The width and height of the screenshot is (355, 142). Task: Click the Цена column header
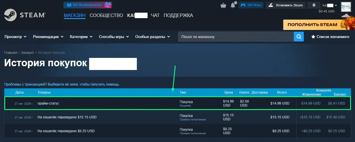(229, 92)
